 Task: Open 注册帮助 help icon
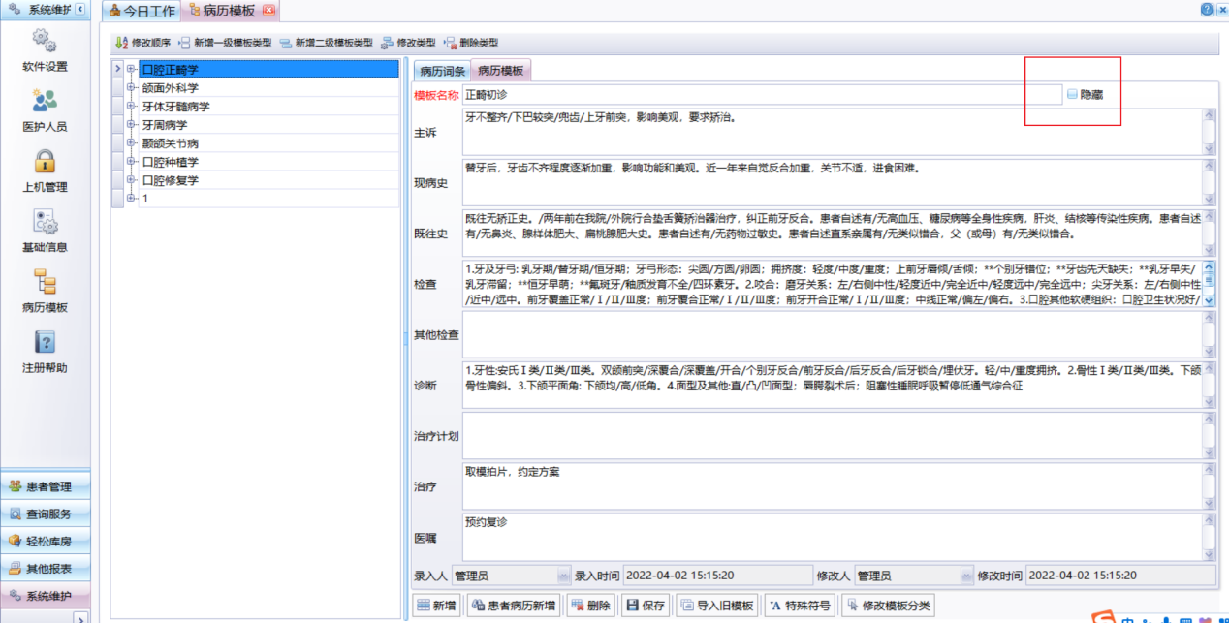(45, 342)
